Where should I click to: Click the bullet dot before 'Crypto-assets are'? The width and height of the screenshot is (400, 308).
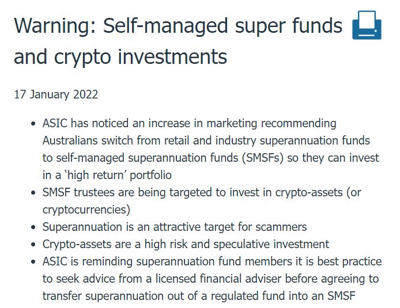click(33, 245)
